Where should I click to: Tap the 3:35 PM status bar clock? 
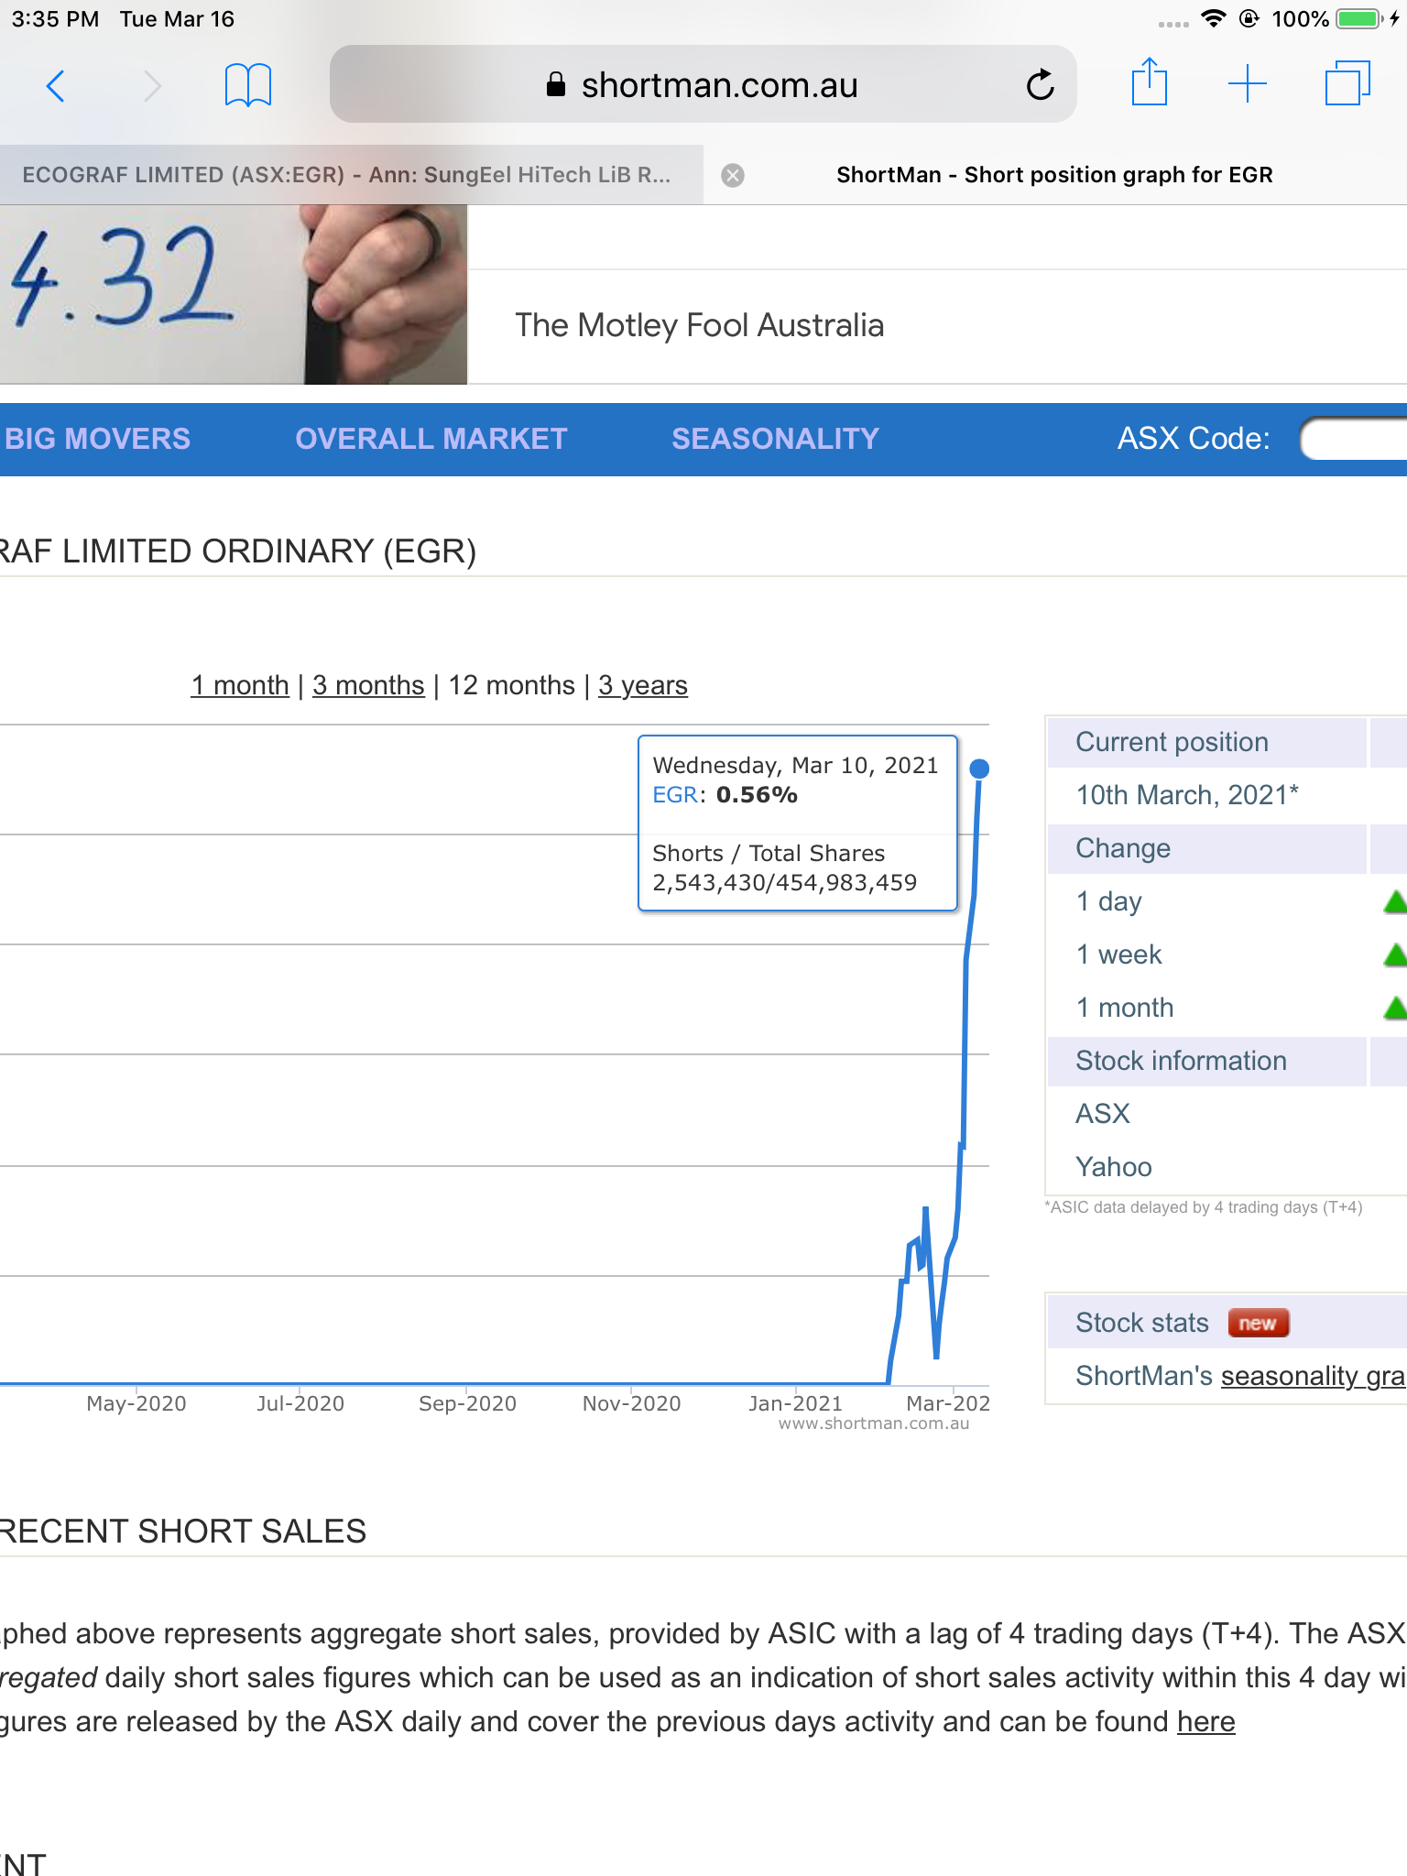(x=55, y=19)
